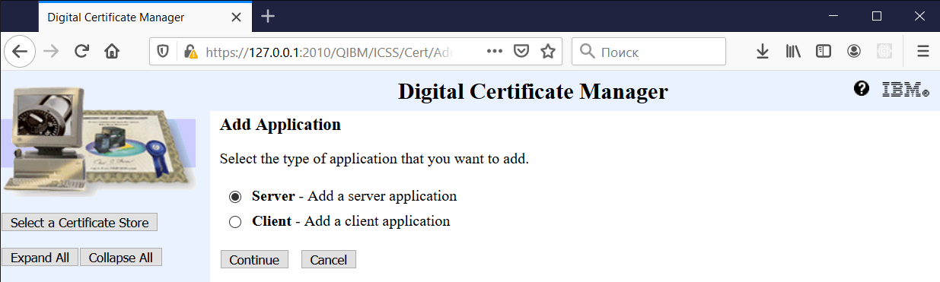Open the browser home page
The width and height of the screenshot is (940, 282).
112,52
